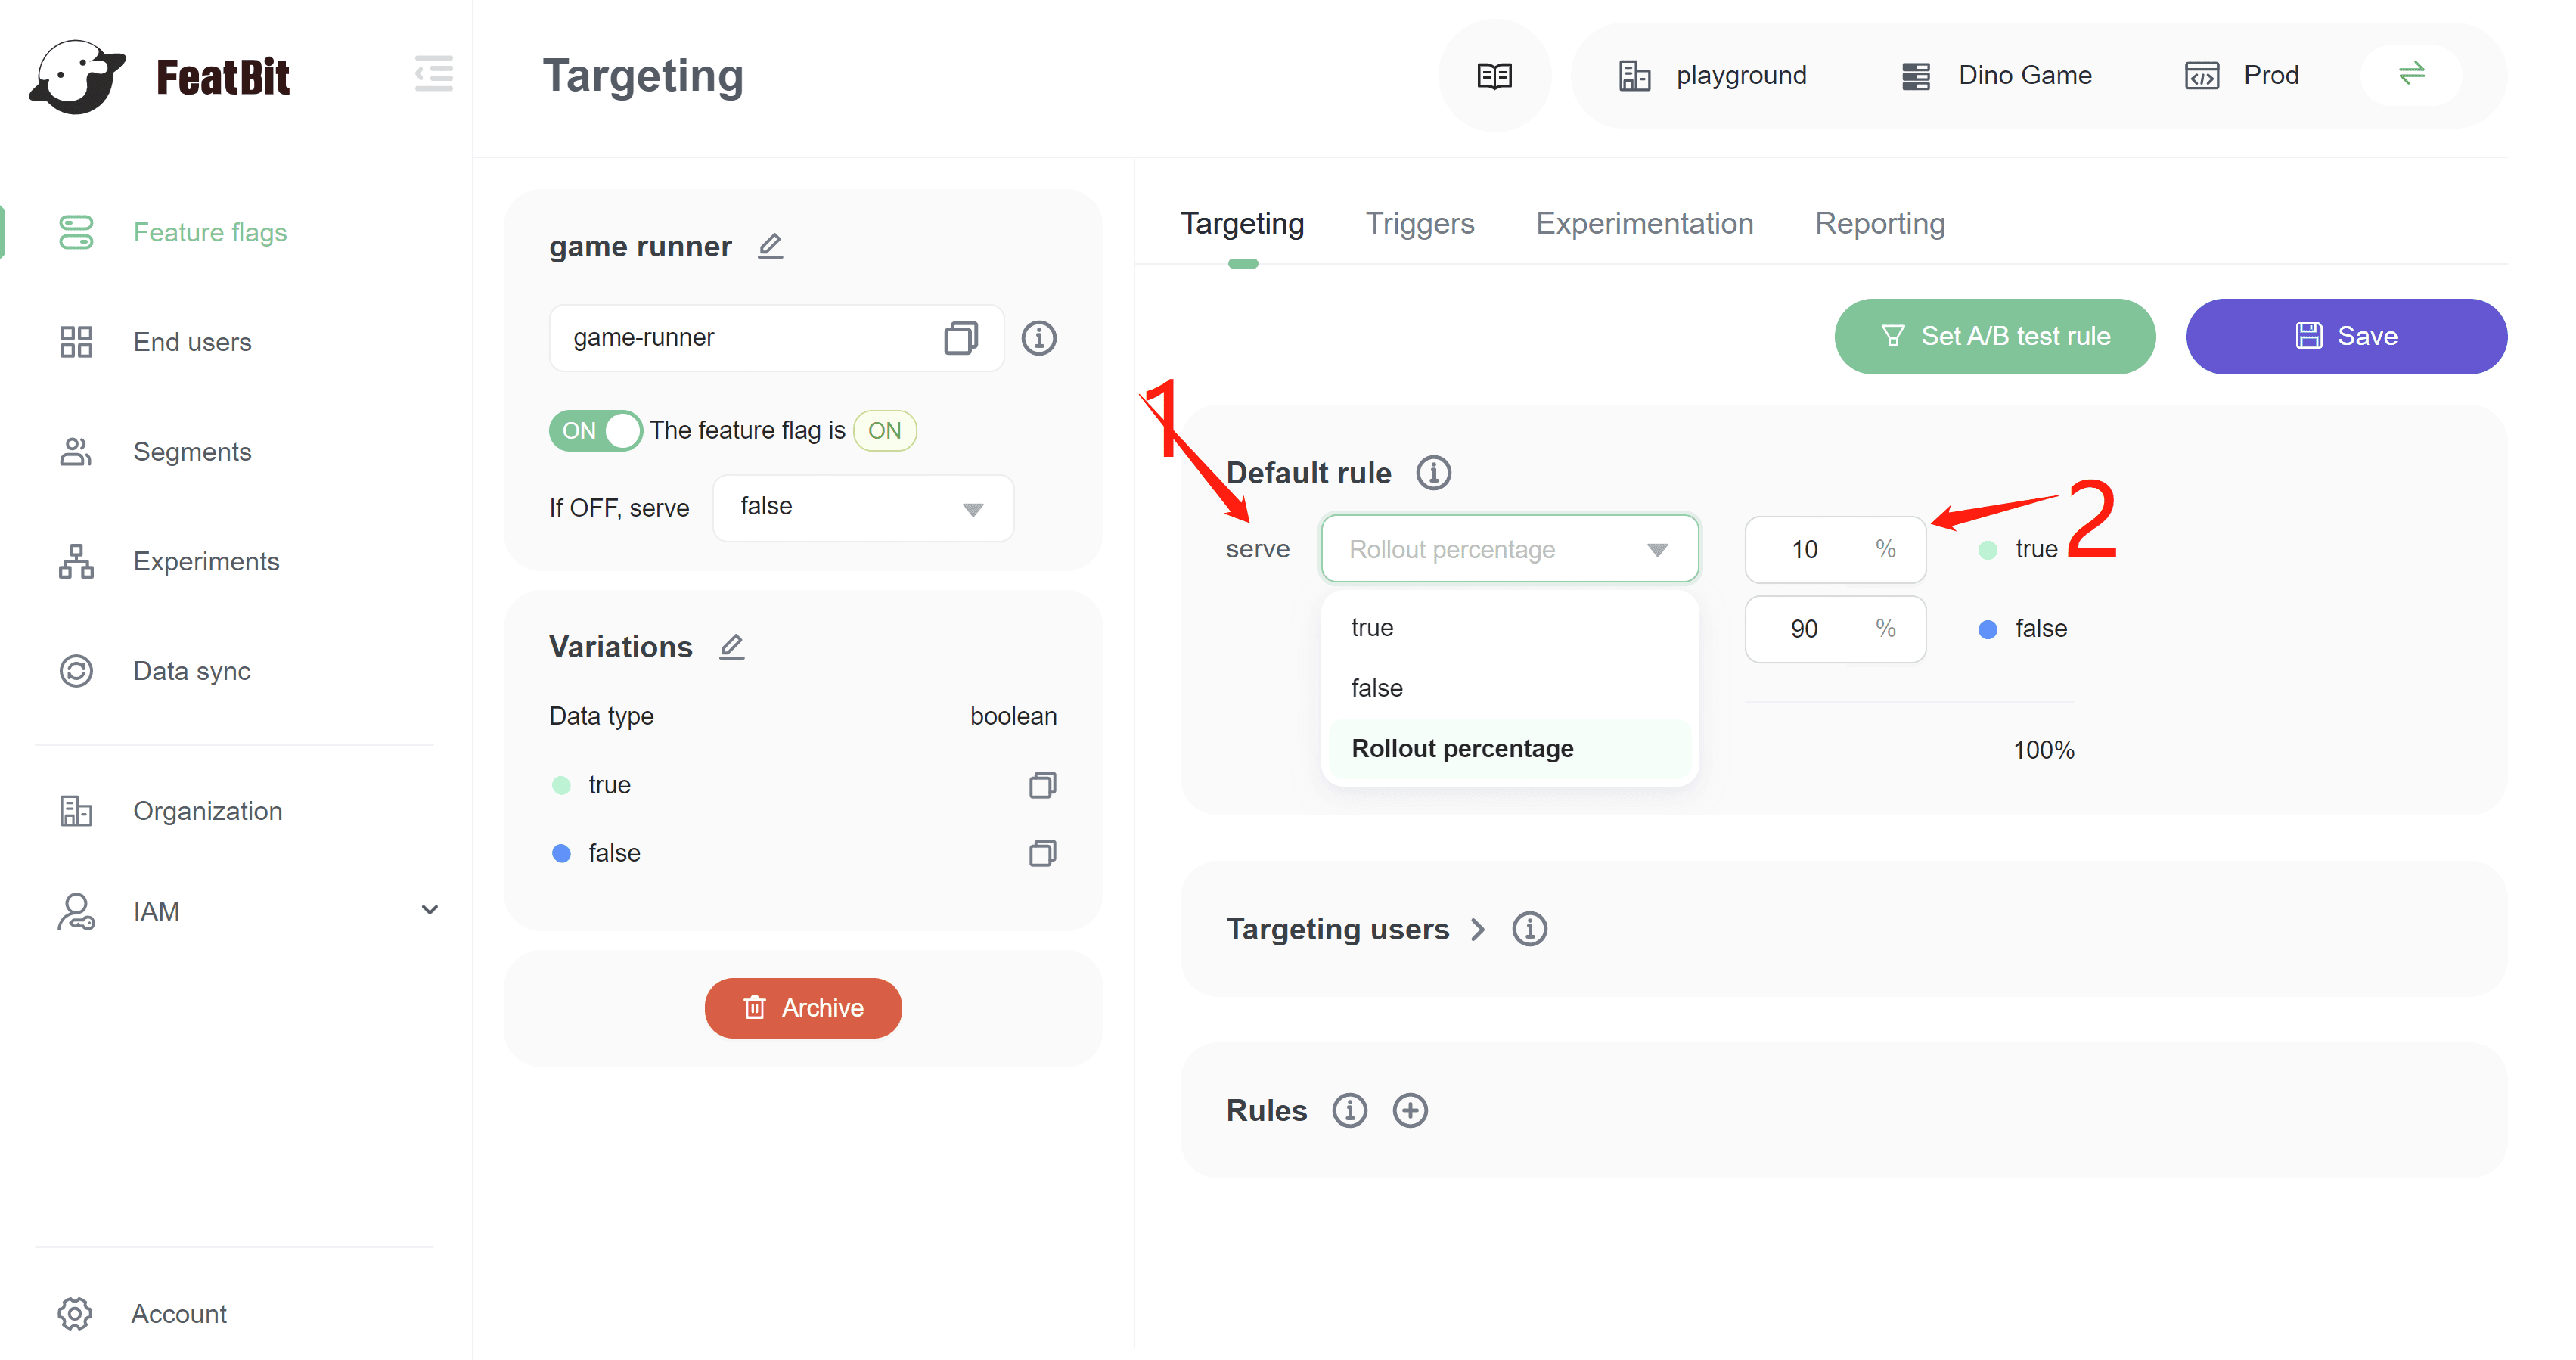
Task: Click the info icon beside the flag key
Action: coord(1038,338)
